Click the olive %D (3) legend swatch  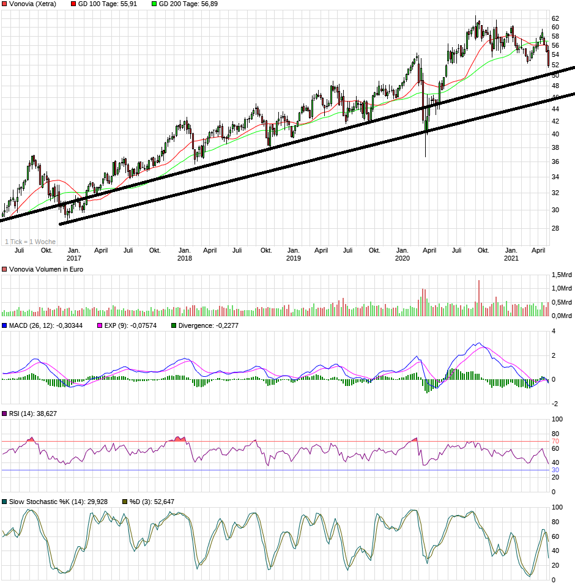point(125,502)
